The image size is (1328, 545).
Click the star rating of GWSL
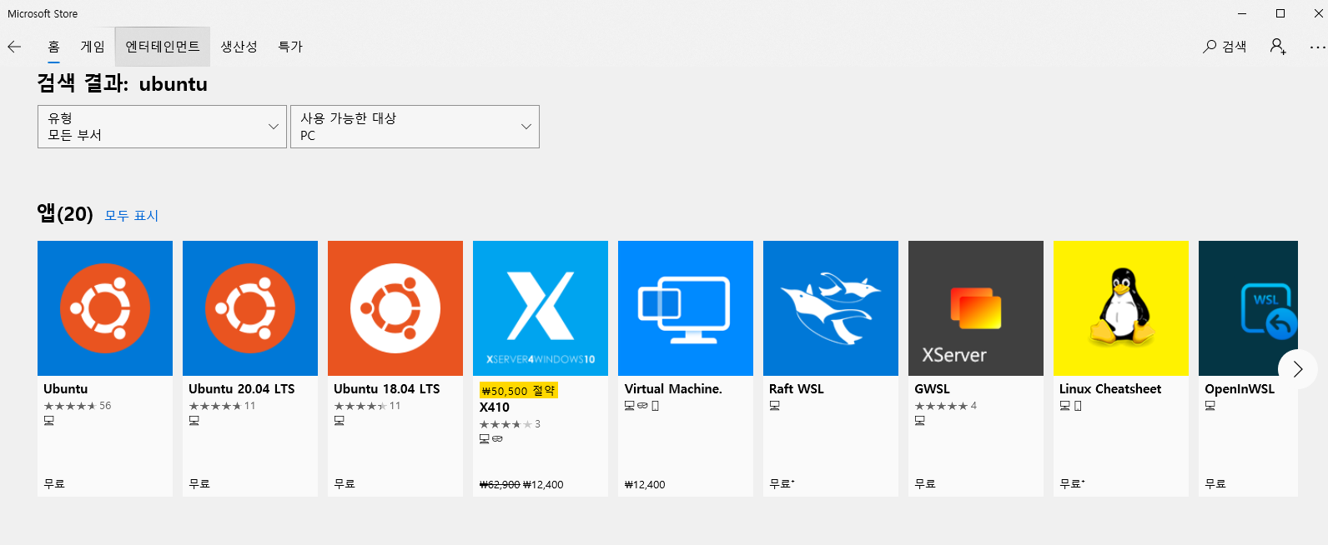(x=941, y=406)
